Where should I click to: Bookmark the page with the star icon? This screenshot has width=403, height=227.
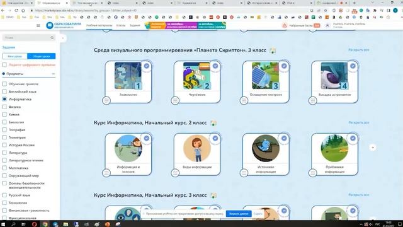[x=326, y=11]
